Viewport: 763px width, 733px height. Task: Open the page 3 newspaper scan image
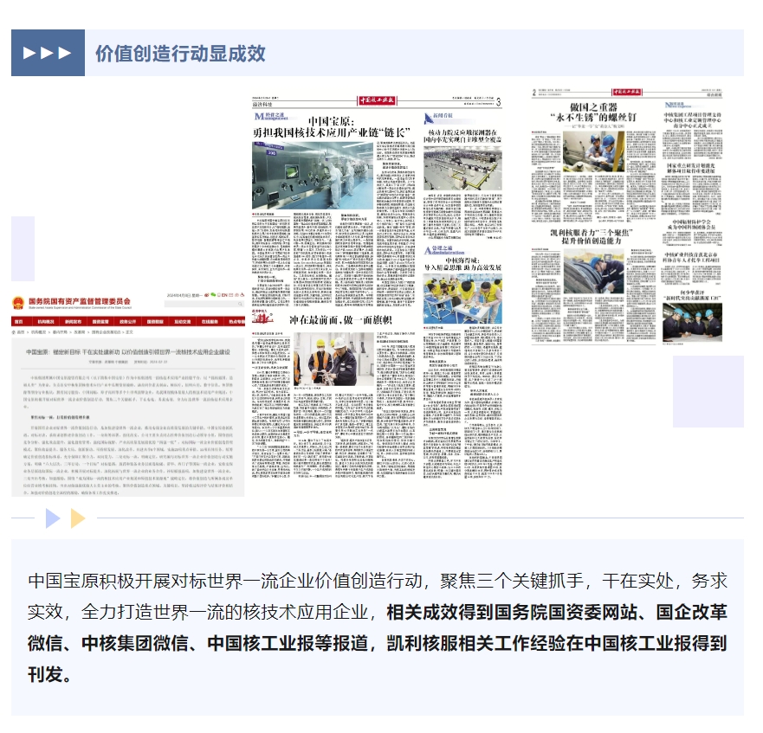pyautogui.click(x=377, y=287)
